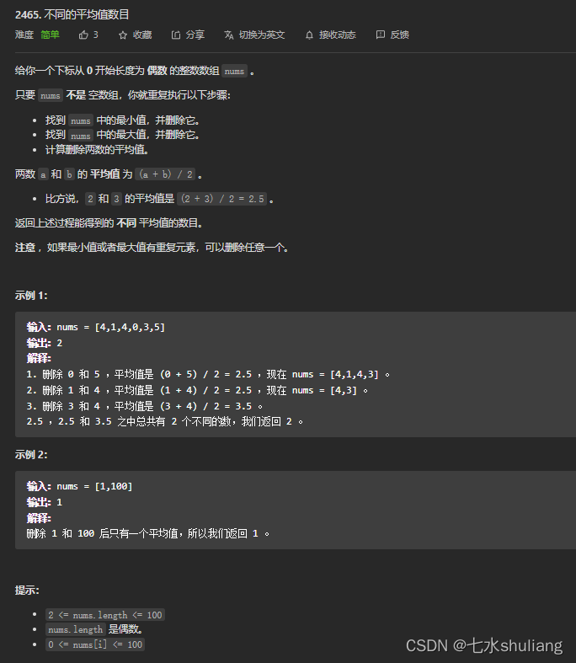Click inline code (2 + 3) / 2 = 2.5
Screen dimensions: 576x663
[224, 199]
